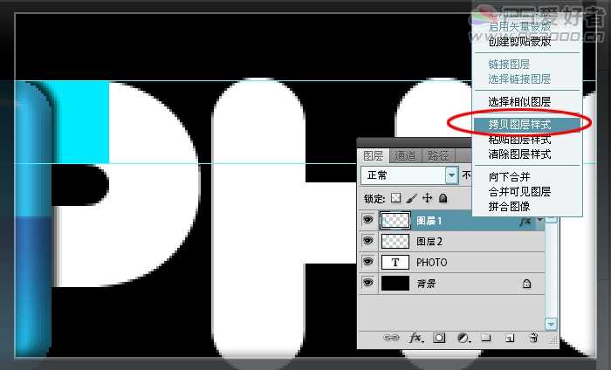The height and width of the screenshot is (370, 611).
Task: Open the new adjustment layer icon
Action: pyautogui.click(x=463, y=338)
